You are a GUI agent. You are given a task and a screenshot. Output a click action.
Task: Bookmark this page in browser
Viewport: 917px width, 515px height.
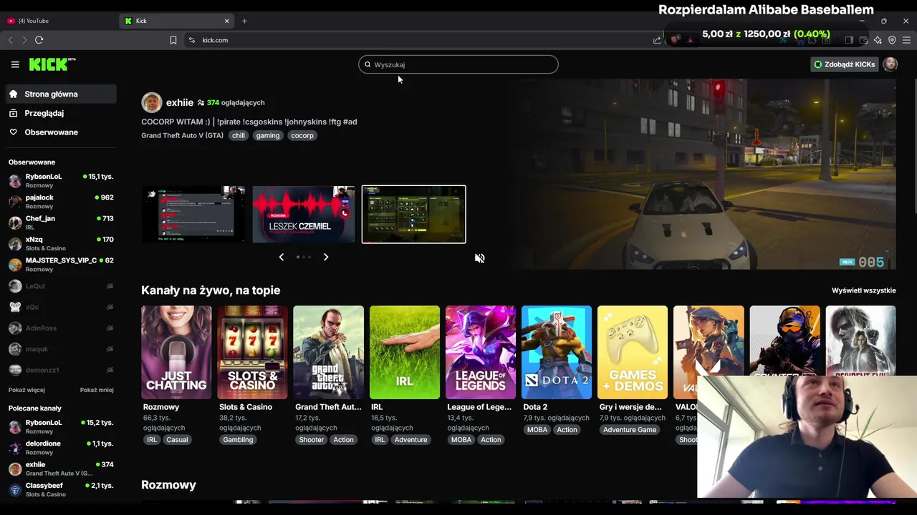pos(173,40)
